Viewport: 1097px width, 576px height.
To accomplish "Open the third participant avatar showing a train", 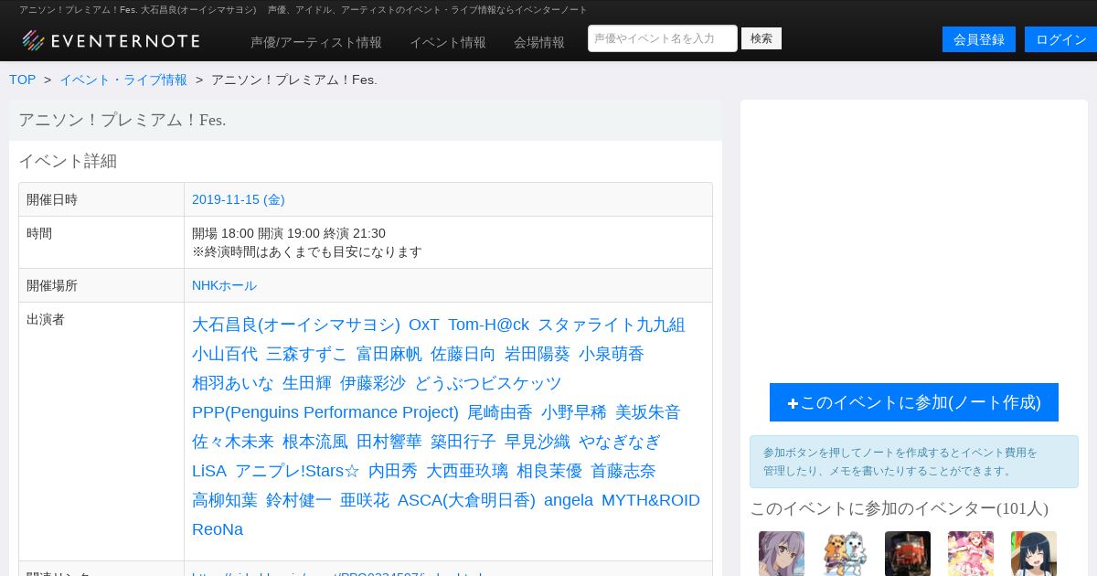I will (x=908, y=554).
